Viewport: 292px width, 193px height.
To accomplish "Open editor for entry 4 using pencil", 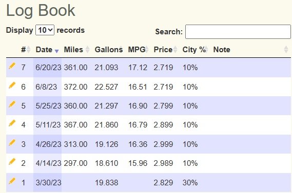I will (x=12, y=123).
